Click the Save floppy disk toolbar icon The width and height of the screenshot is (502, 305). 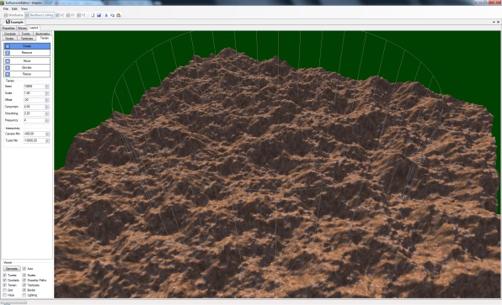coord(99,15)
